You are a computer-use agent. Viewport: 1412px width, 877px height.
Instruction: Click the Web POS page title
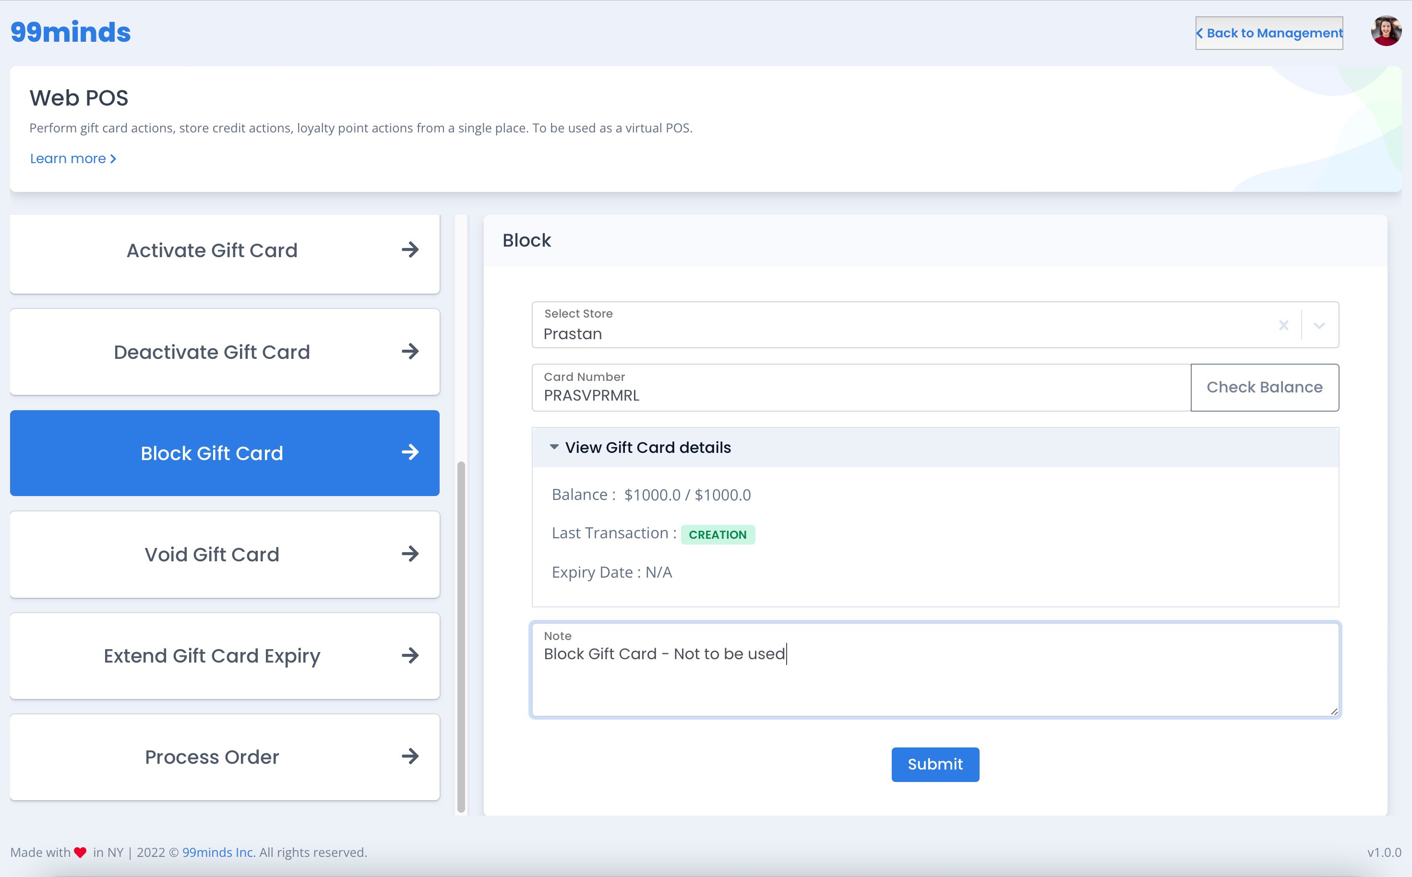(x=79, y=97)
